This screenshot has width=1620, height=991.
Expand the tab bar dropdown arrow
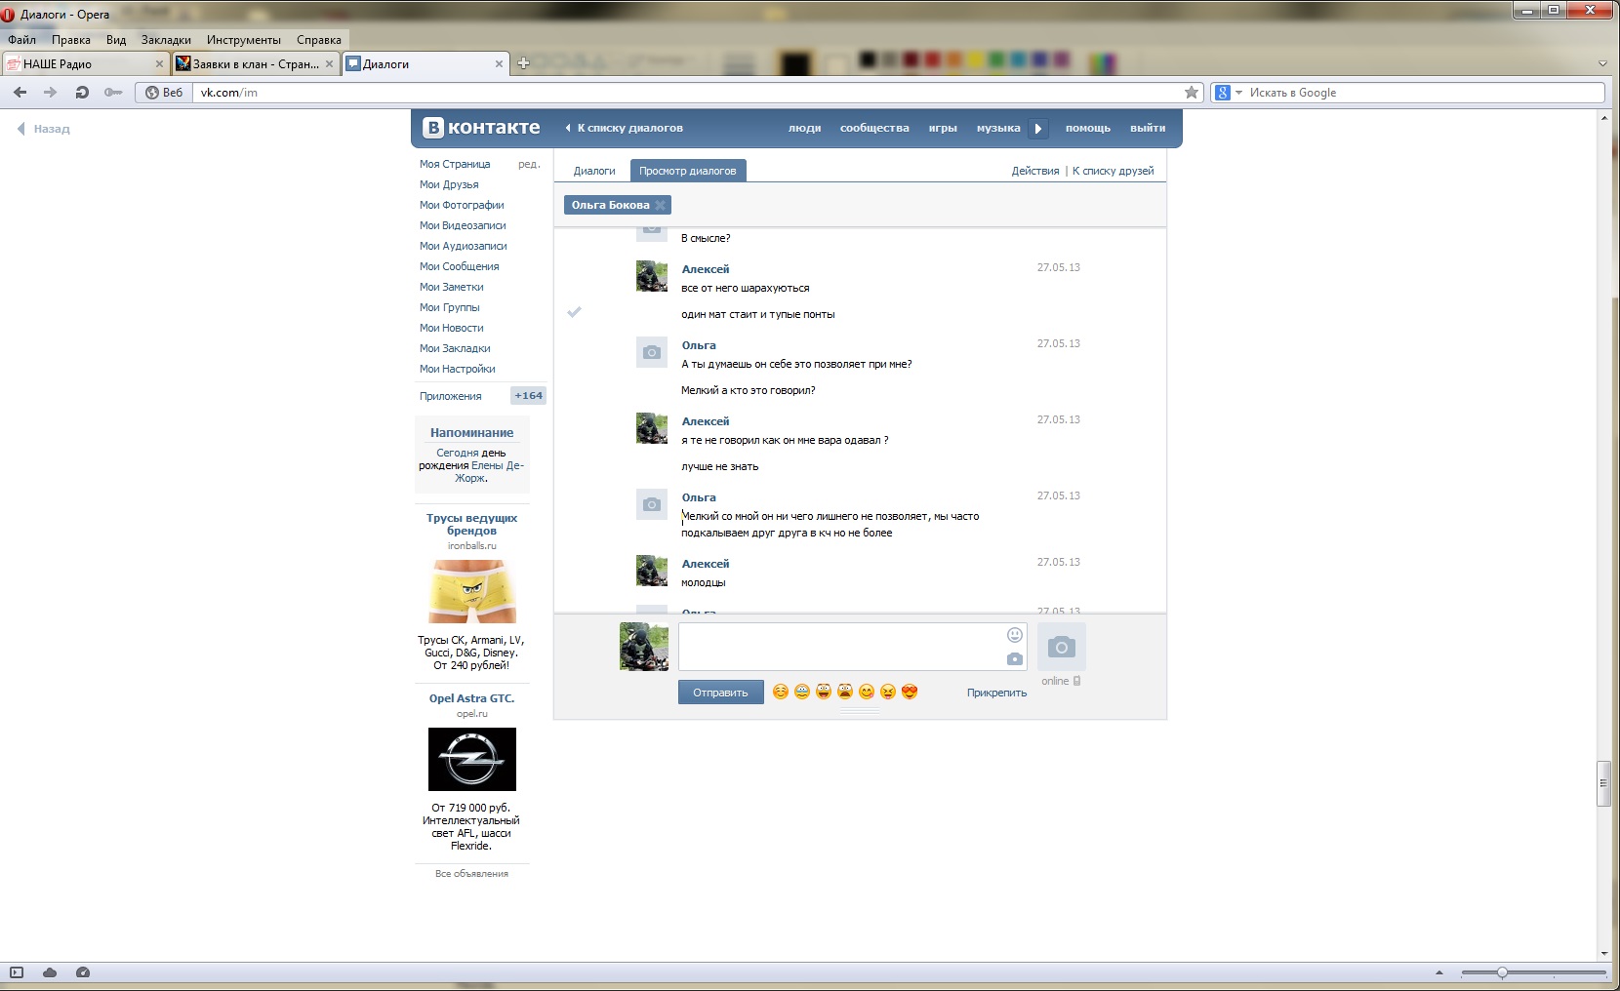coord(1602,63)
